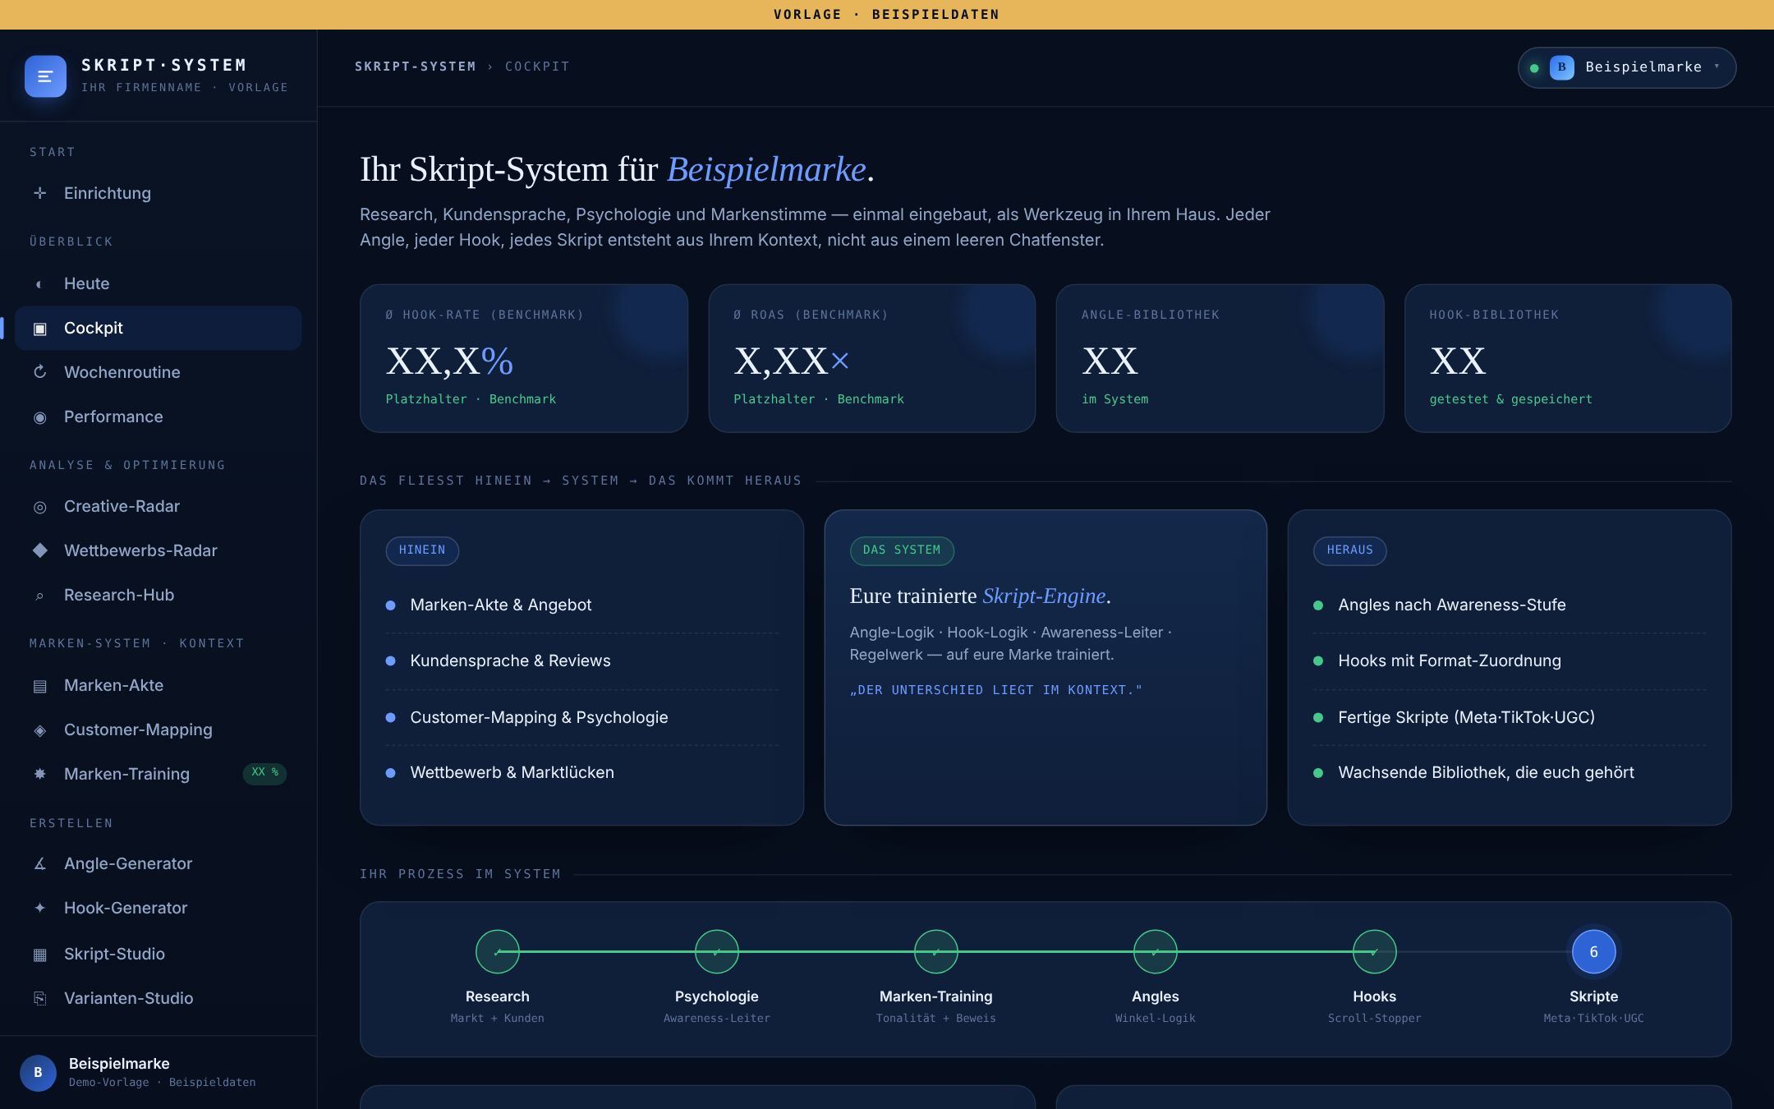This screenshot has width=1774, height=1109.
Task: Click the Angle-Bibliothek card
Action: 1220,358
